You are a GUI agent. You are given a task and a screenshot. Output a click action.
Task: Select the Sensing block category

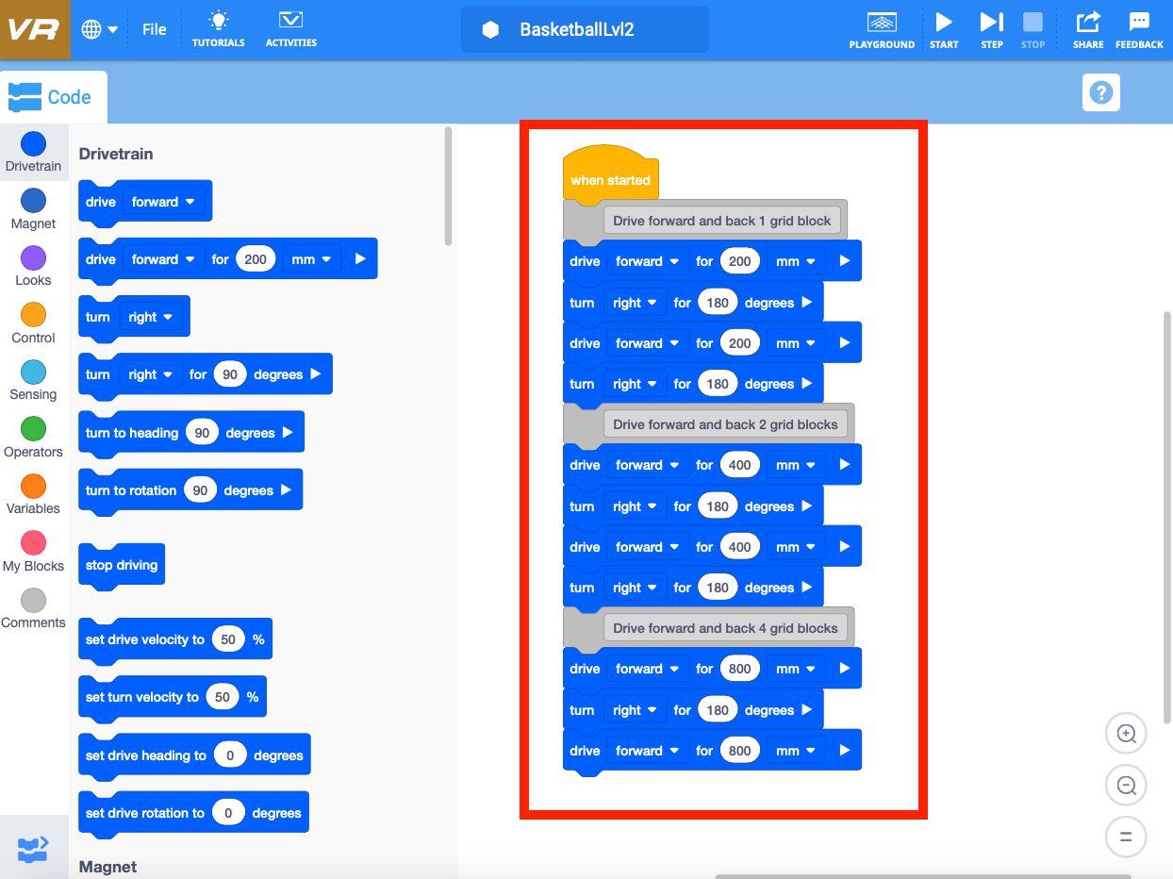pos(33,377)
